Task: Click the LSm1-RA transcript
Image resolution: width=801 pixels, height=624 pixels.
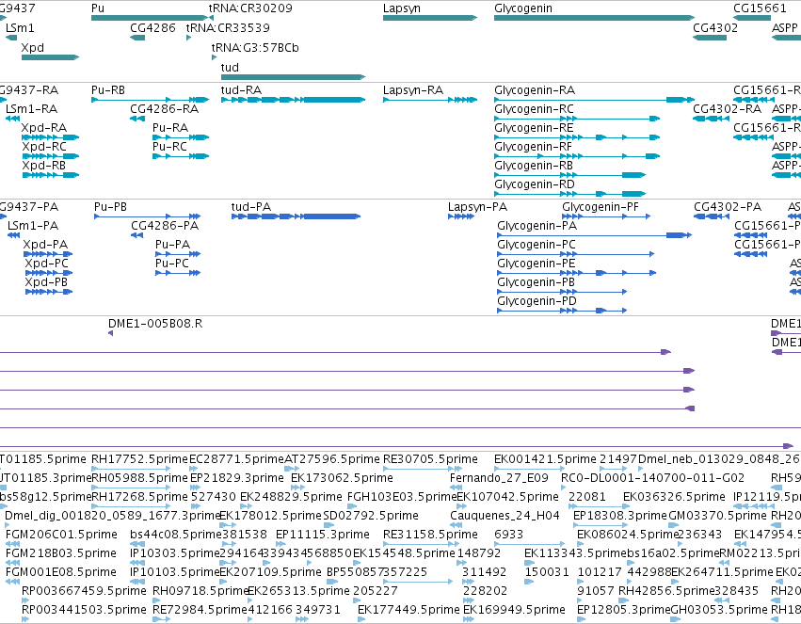Action: pyautogui.click(x=13, y=119)
